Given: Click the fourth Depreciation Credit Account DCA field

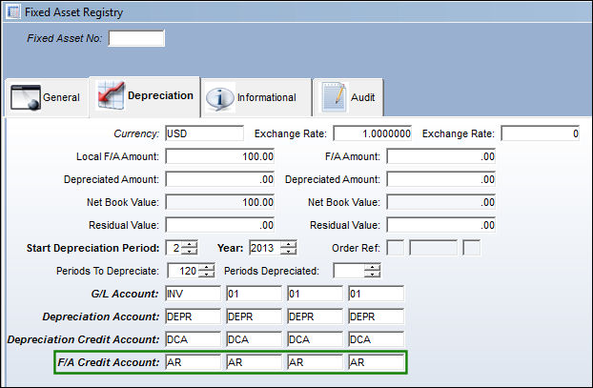Looking at the screenshot, I should point(376,339).
